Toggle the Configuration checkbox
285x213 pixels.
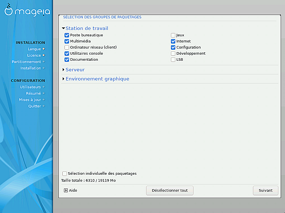click(x=173, y=47)
